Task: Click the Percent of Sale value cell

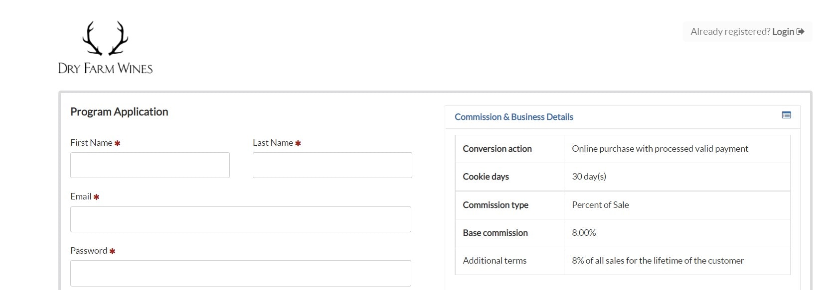Action: (x=600, y=205)
